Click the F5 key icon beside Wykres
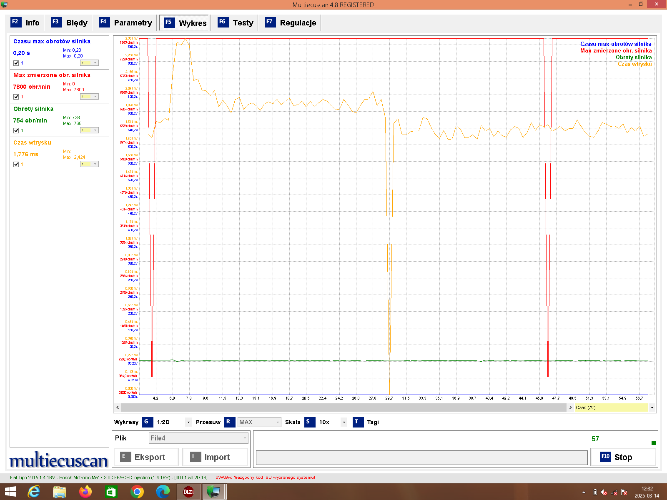This screenshot has height=500, width=667. [x=169, y=22]
